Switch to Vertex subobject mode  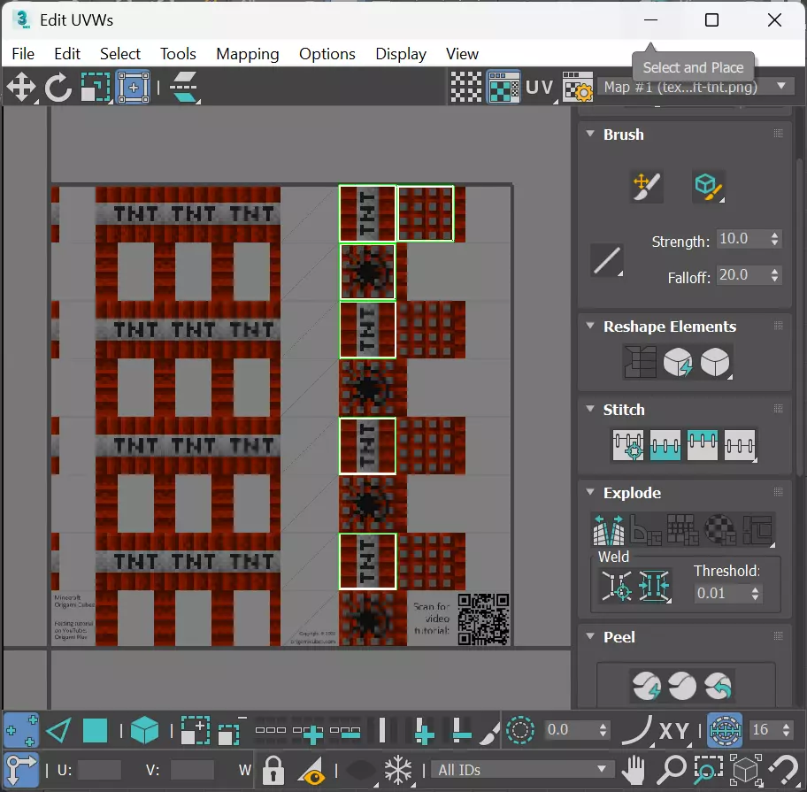point(21,730)
